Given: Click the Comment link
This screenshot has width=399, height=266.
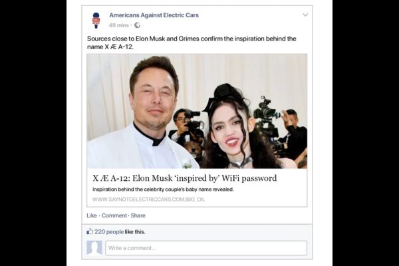Looking at the screenshot, I should (x=114, y=215).
